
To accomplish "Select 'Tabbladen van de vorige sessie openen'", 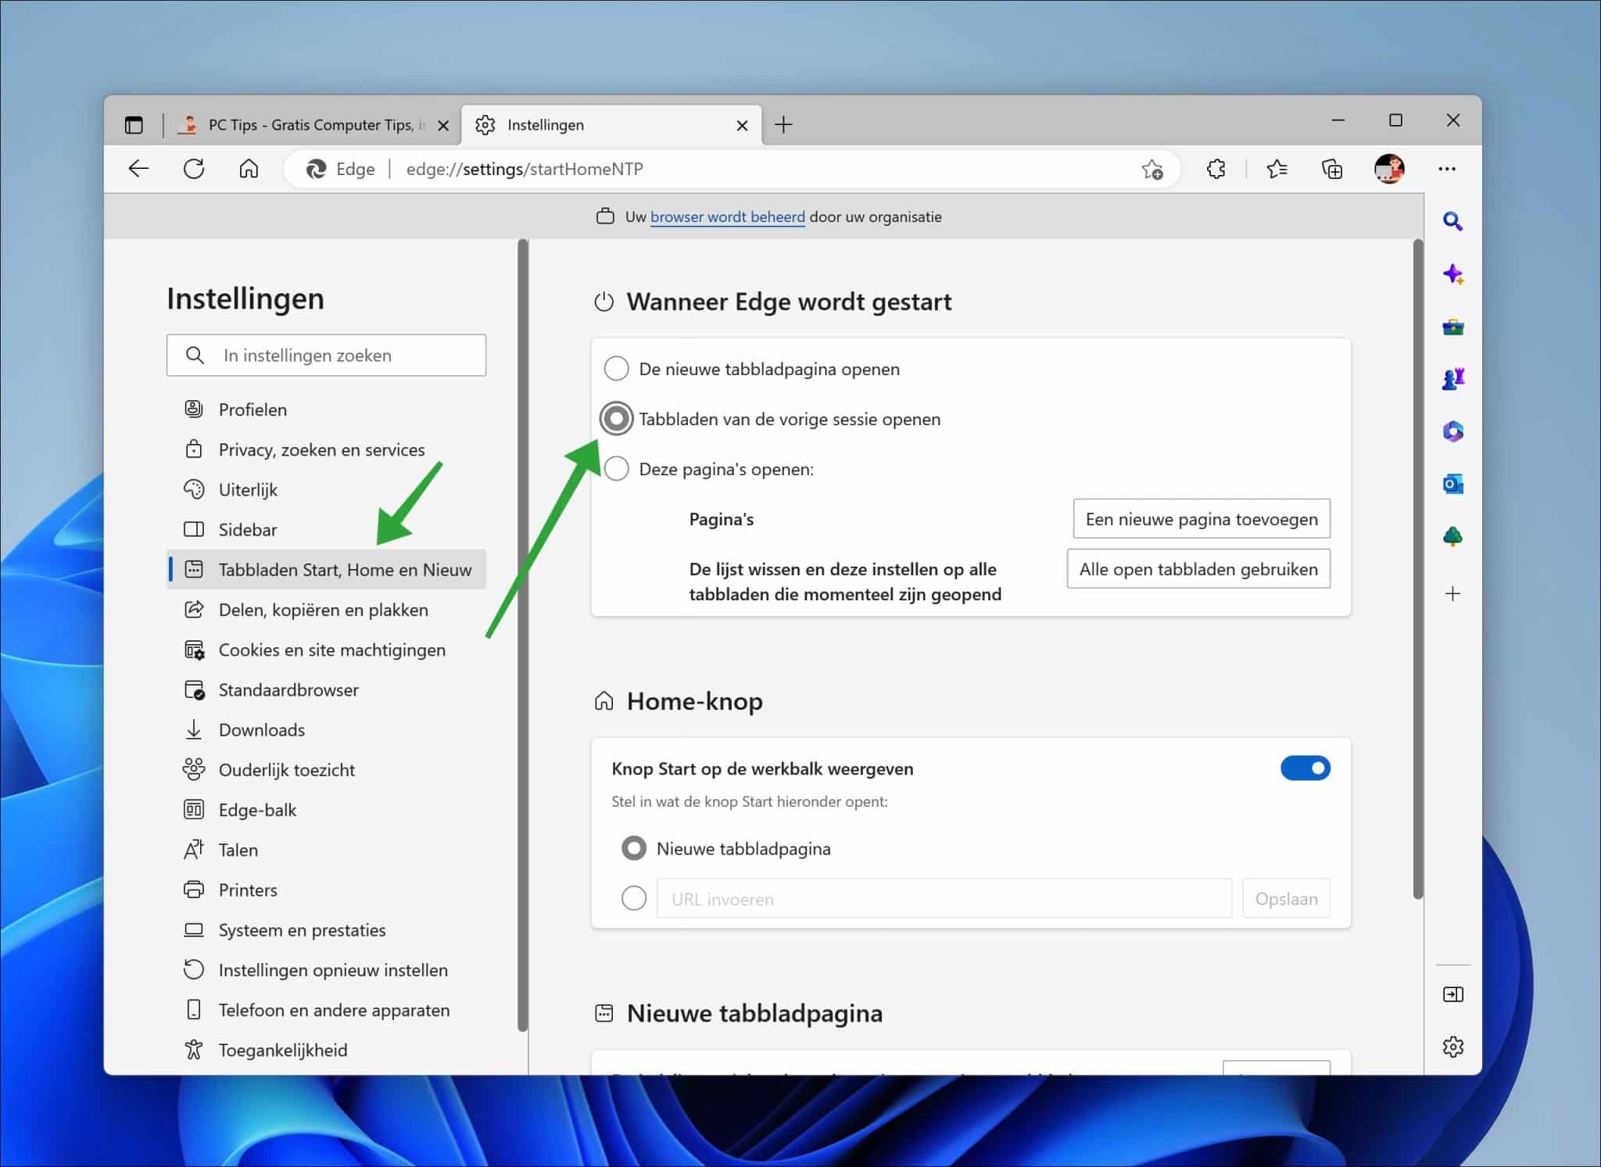I will pyautogui.click(x=616, y=418).
